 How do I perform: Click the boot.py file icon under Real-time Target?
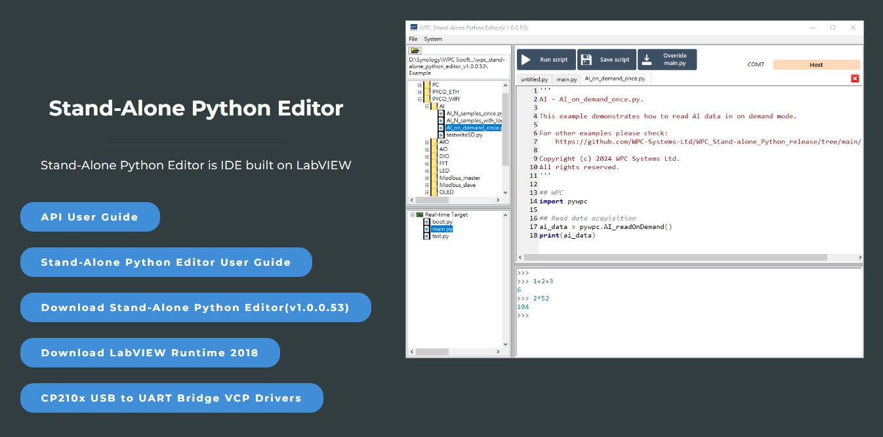pyautogui.click(x=426, y=222)
